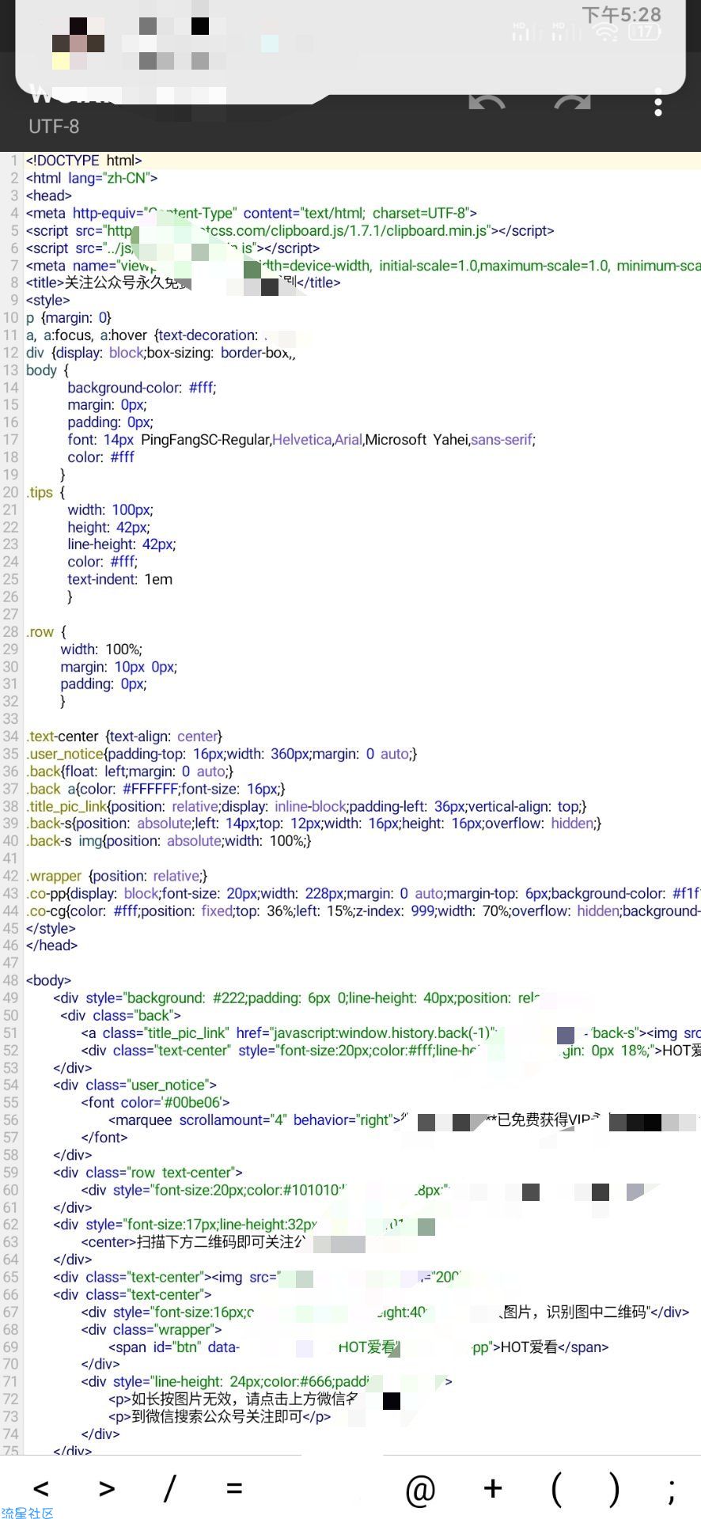Click the closing '</head>' line

tap(51, 945)
